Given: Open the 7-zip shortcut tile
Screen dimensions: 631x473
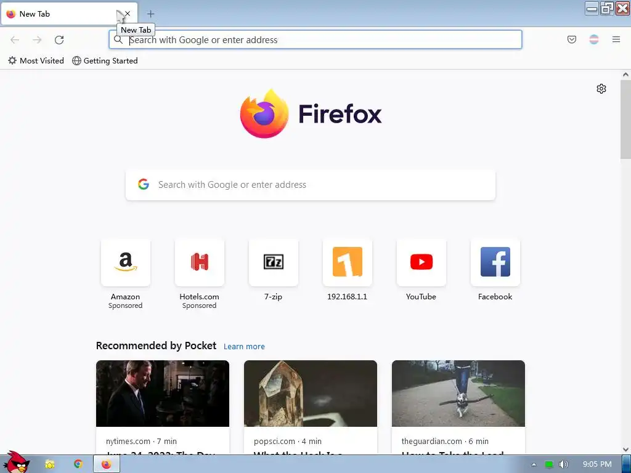Looking at the screenshot, I should pyautogui.click(x=274, y=262).
